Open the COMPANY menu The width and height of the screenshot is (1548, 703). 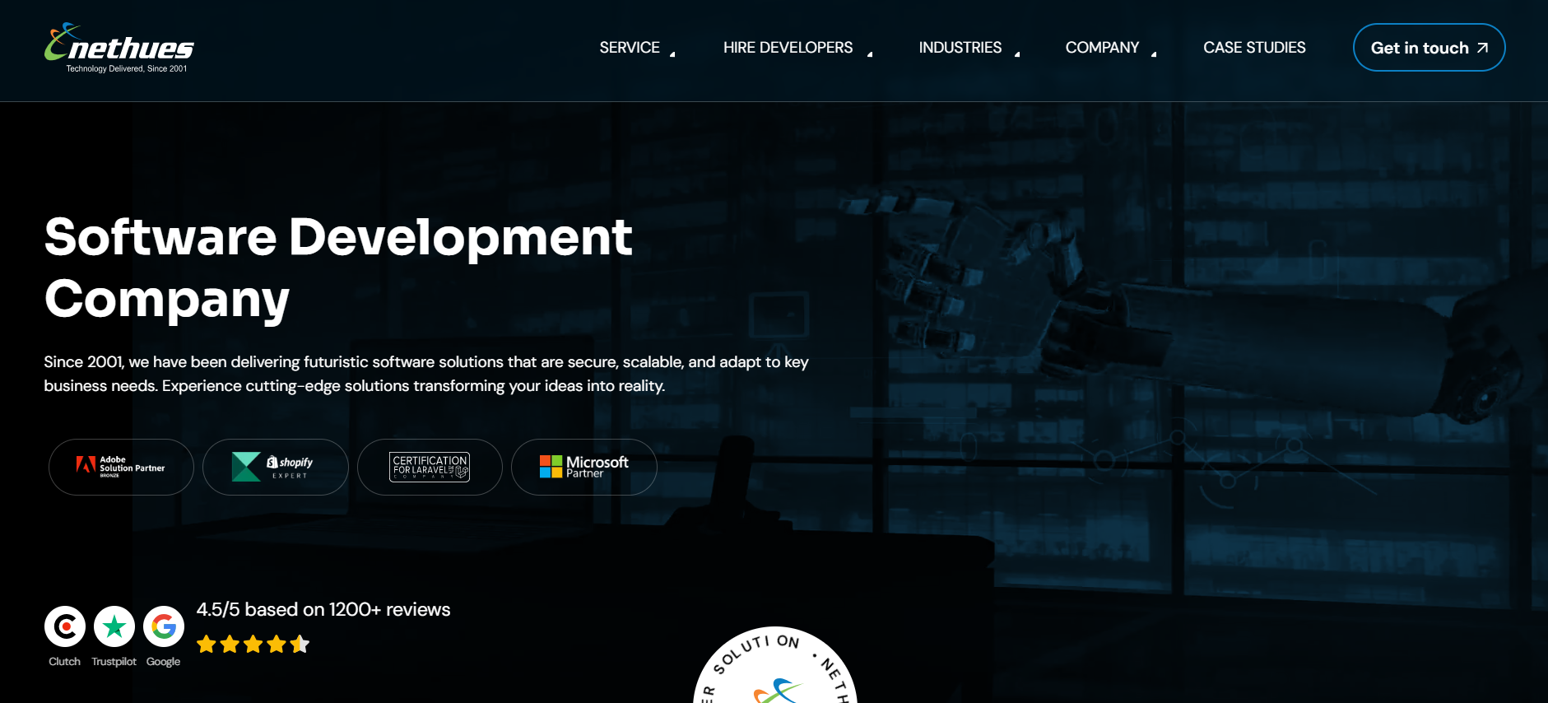(1102, 48)
